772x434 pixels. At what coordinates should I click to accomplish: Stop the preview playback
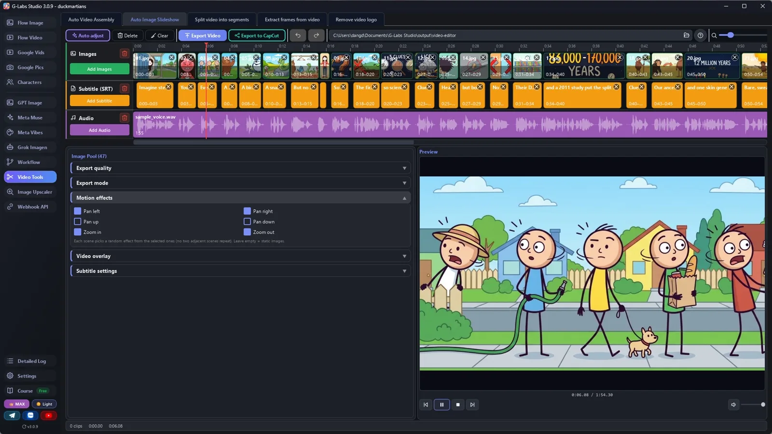tap(458, 405)
